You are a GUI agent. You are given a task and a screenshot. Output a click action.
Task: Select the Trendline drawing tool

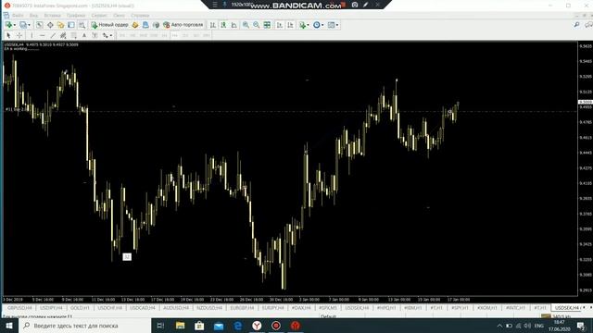coord(53,35)
